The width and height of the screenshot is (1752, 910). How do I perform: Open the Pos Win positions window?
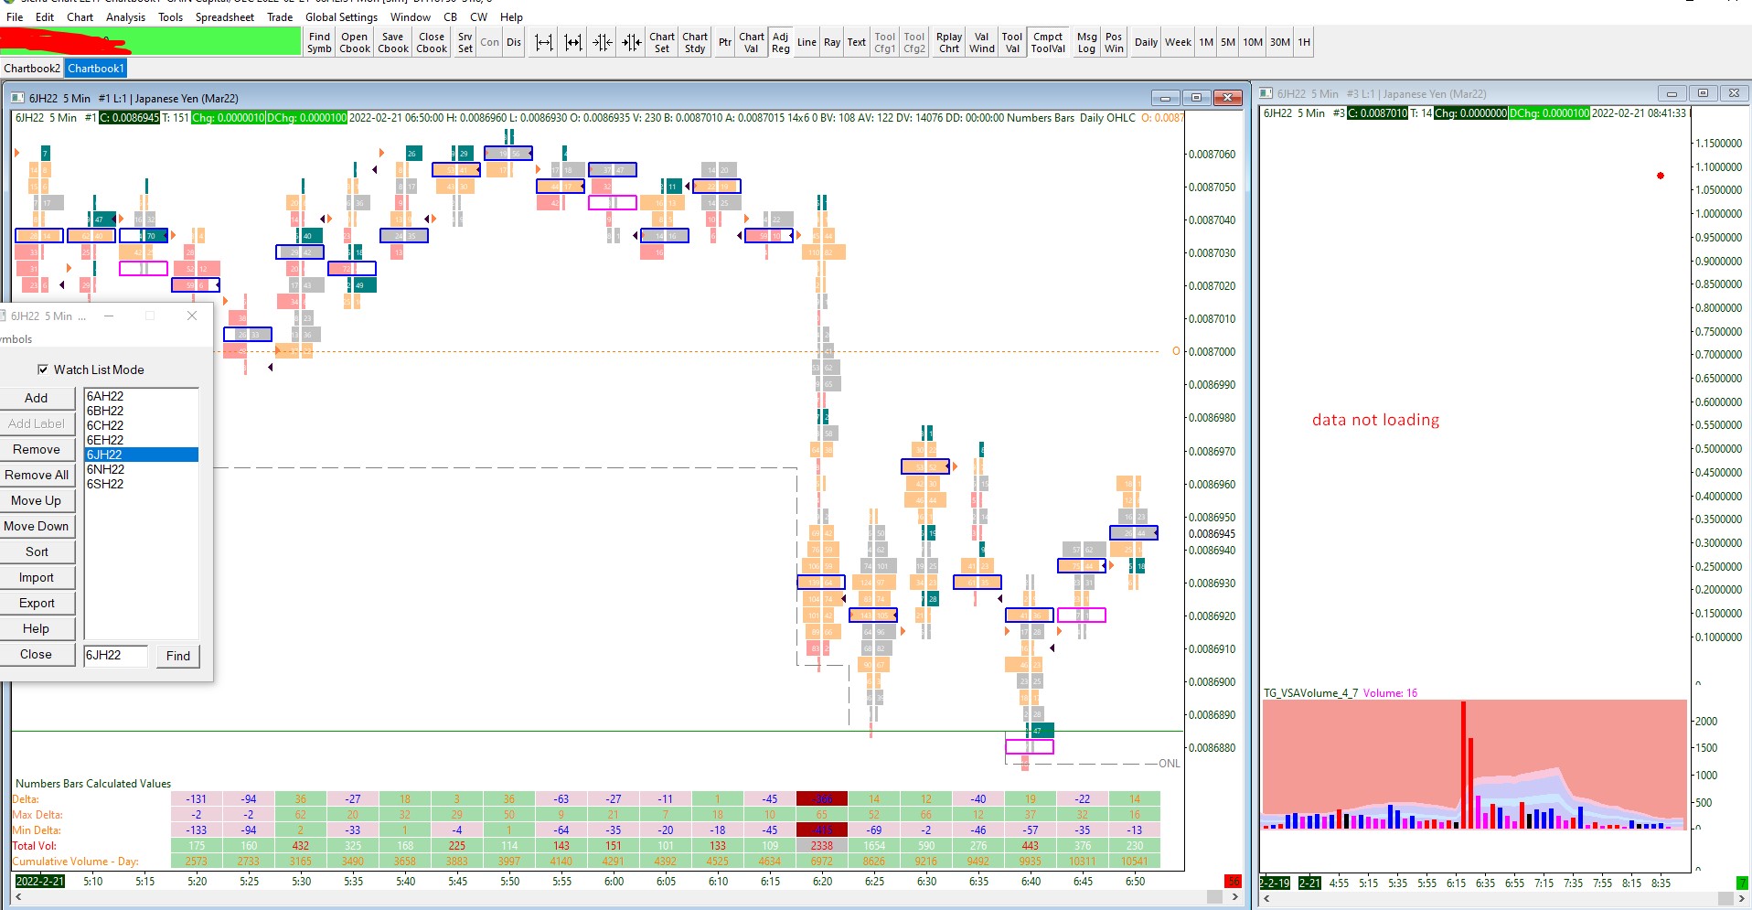[x=1114, y=42]
